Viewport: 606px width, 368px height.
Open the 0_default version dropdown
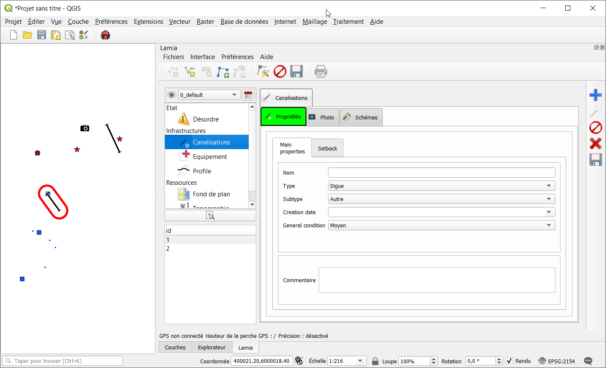click(209, 95)
